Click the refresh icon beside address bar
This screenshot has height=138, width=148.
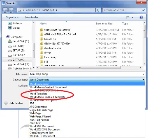[x=98, y=10]
